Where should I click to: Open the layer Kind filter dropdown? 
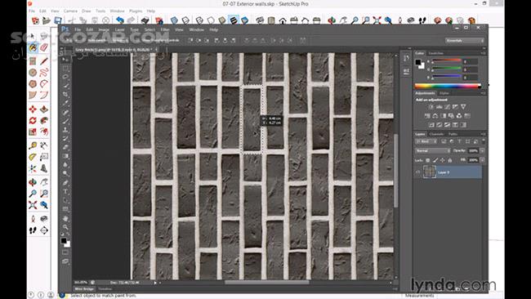coord(426,141)
